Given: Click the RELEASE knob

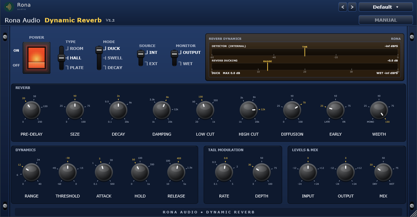Looking at the screenshot, I should point(176,172).
